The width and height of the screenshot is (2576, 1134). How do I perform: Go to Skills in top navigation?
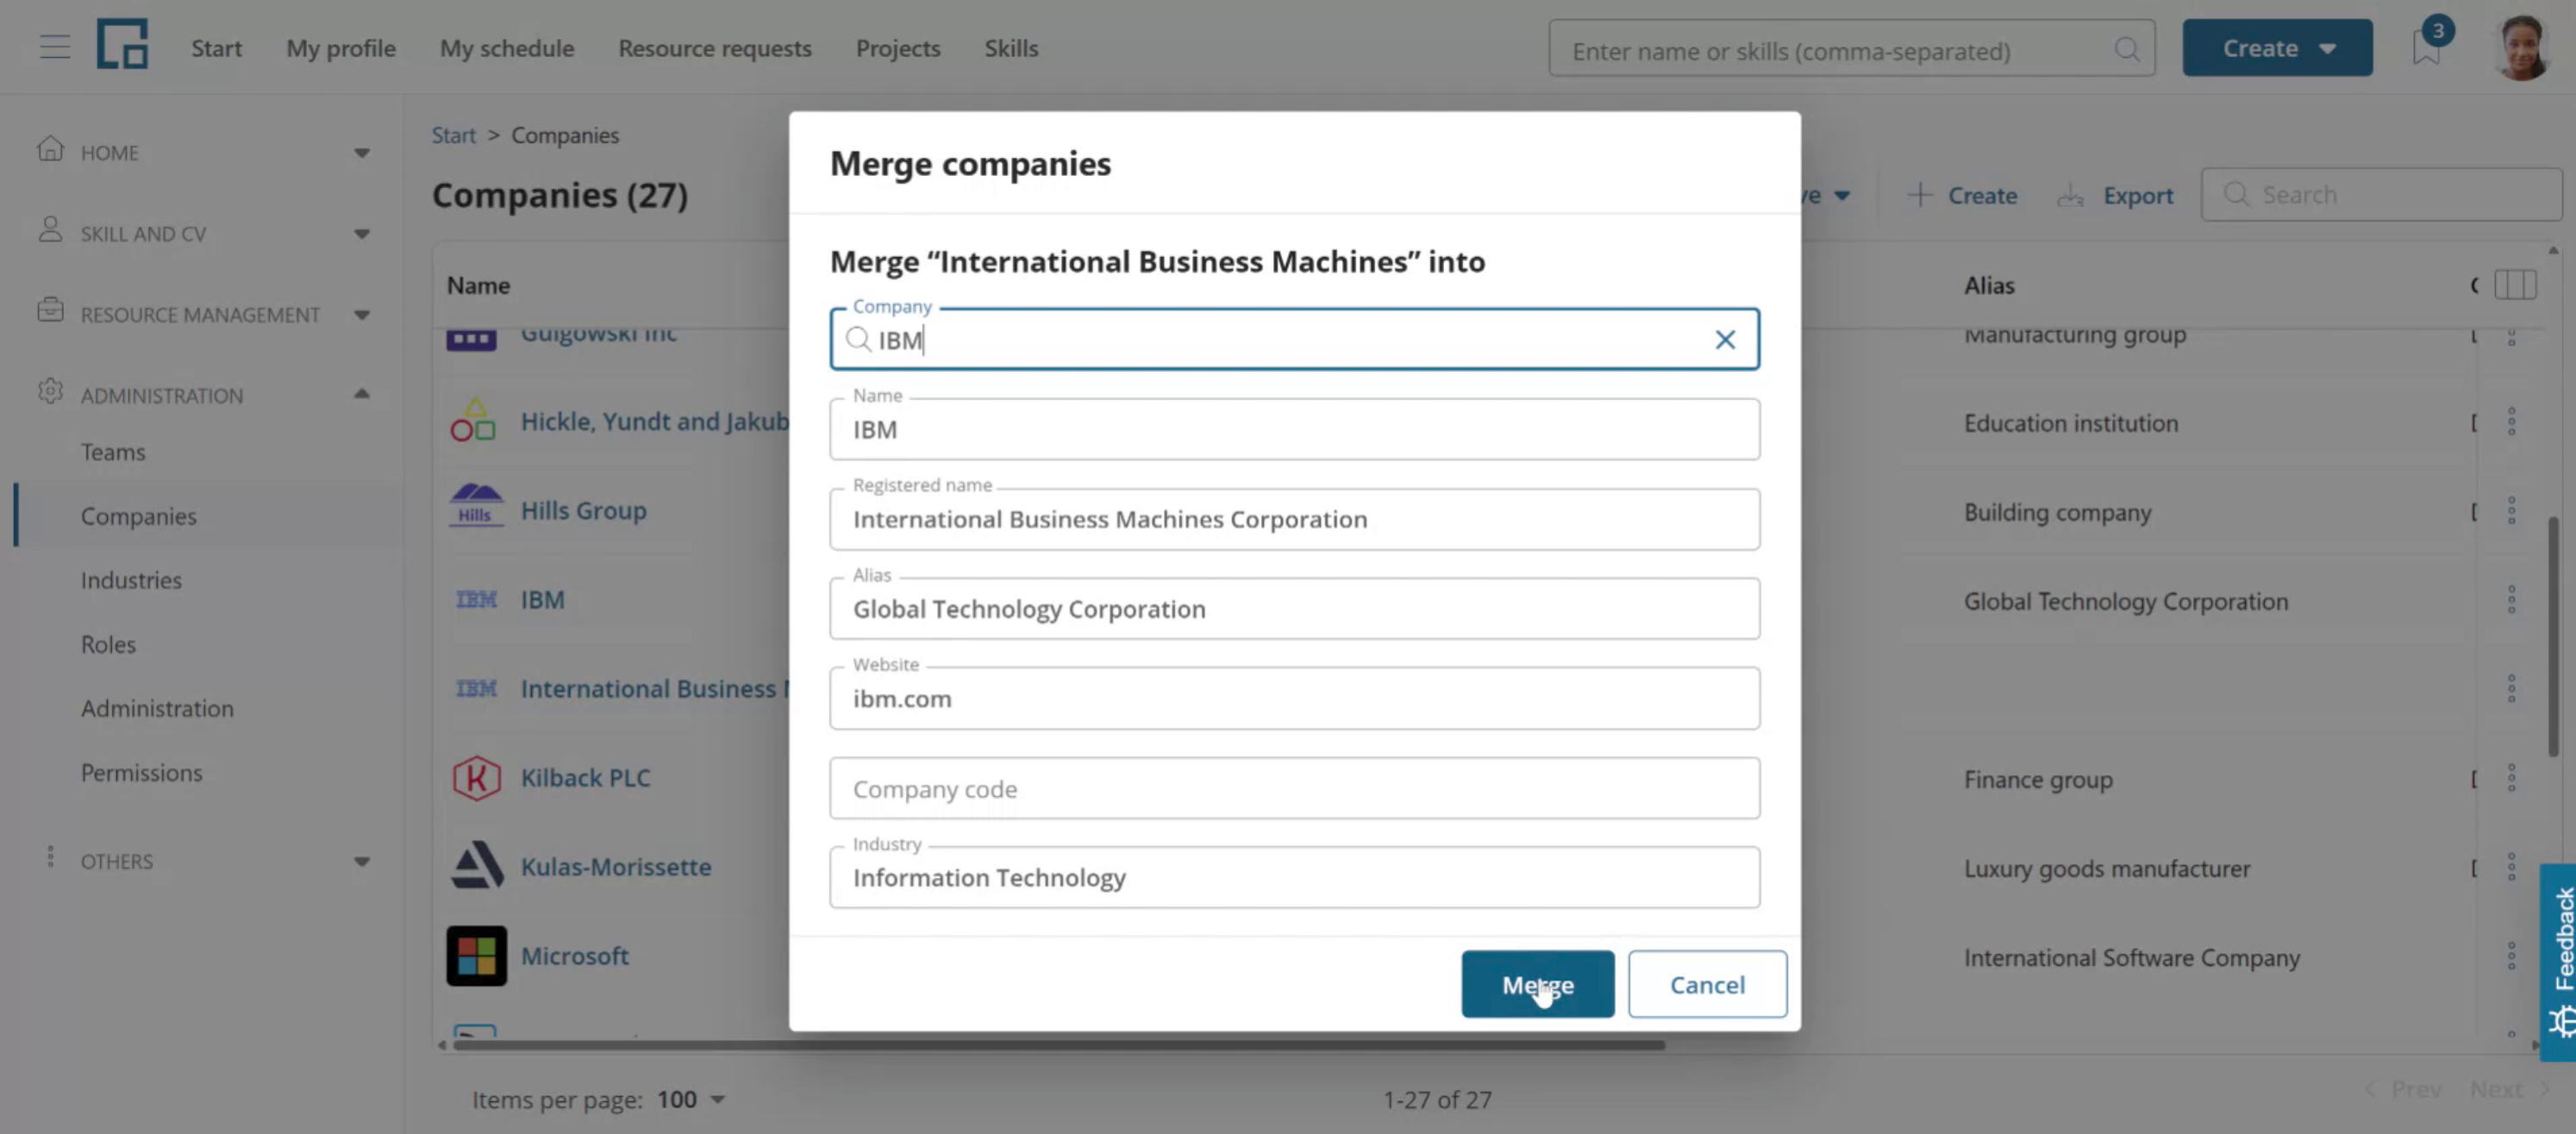click(x=1011, y=48)
